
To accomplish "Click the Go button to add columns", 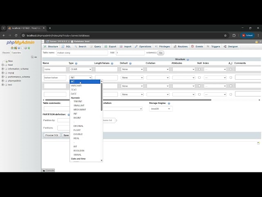I will pyautogui.click(x=160, y=53).
